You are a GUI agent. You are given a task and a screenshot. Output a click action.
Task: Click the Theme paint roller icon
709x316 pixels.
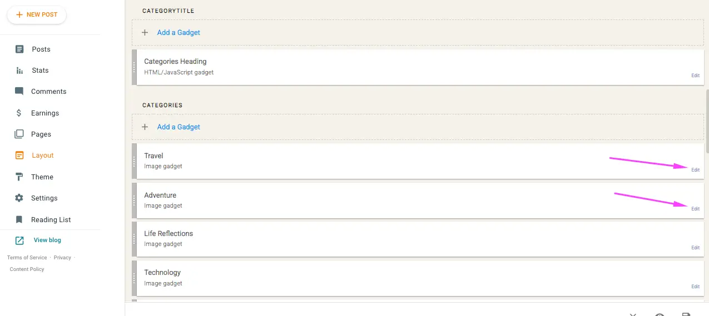pyautogui.click(x=19, y=177)
